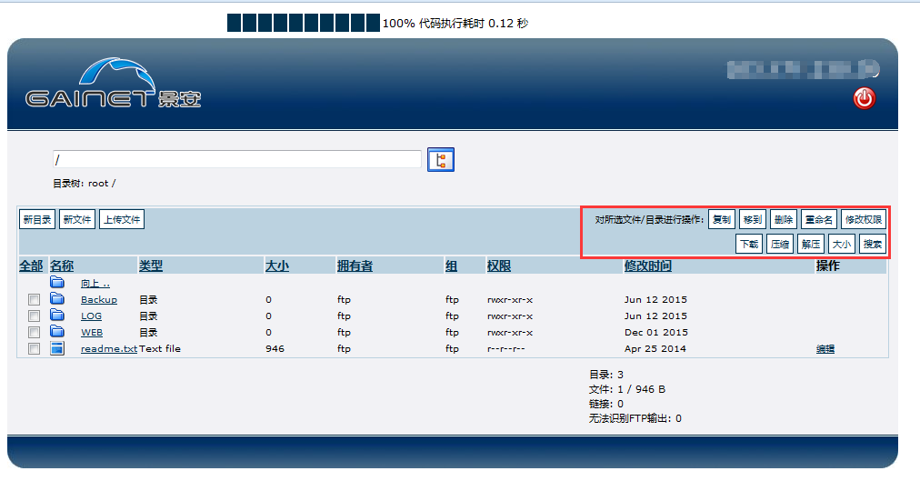Click the WEB folder icon

click(57, 332)
